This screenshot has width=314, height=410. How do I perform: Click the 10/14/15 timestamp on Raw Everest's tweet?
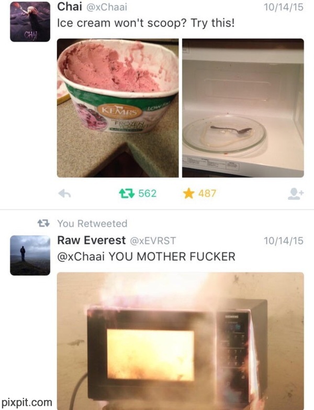click(284, 240)
